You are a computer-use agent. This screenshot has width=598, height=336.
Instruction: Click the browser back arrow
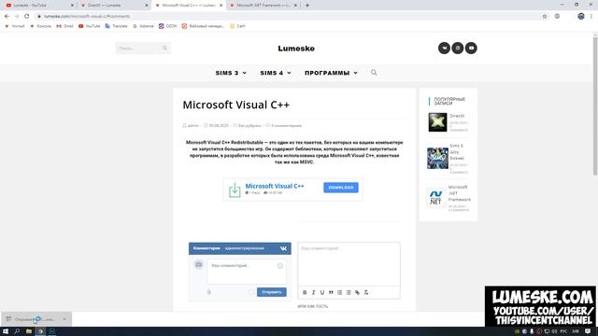pyautogui.click(x=7, y=16)
